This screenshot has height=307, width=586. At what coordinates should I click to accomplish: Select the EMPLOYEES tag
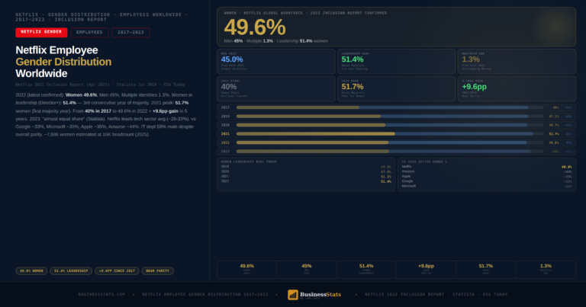click(x=89, y=33)
